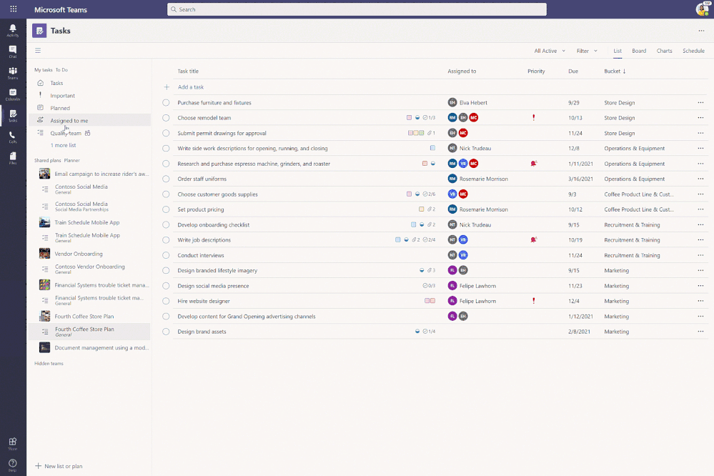Mark 'Purchase furniture and fixtures' complete
714x476 pixels.
tap(165, 102)
